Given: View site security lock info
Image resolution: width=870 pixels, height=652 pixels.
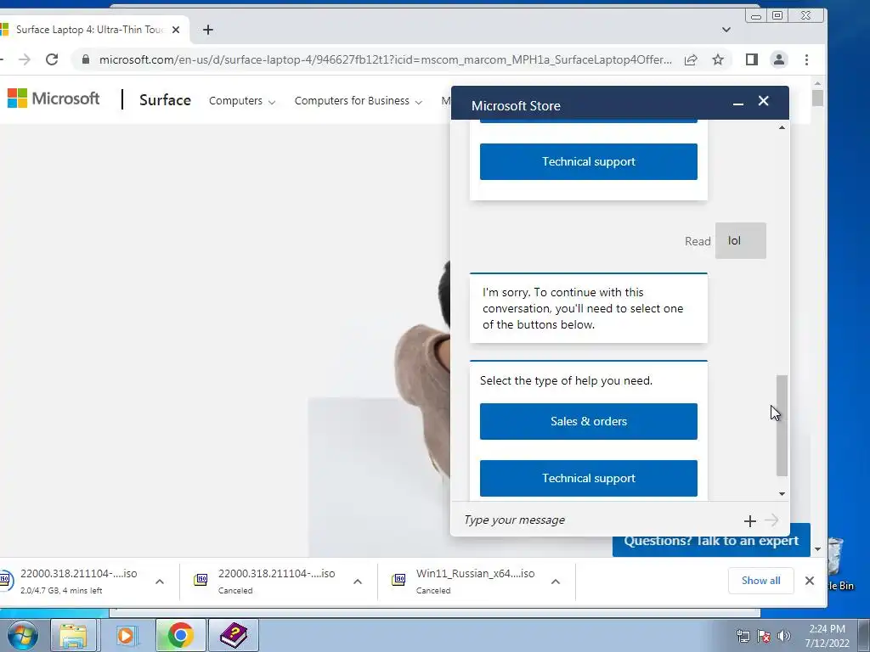Looking at the screenshot, I should [86, 59].
